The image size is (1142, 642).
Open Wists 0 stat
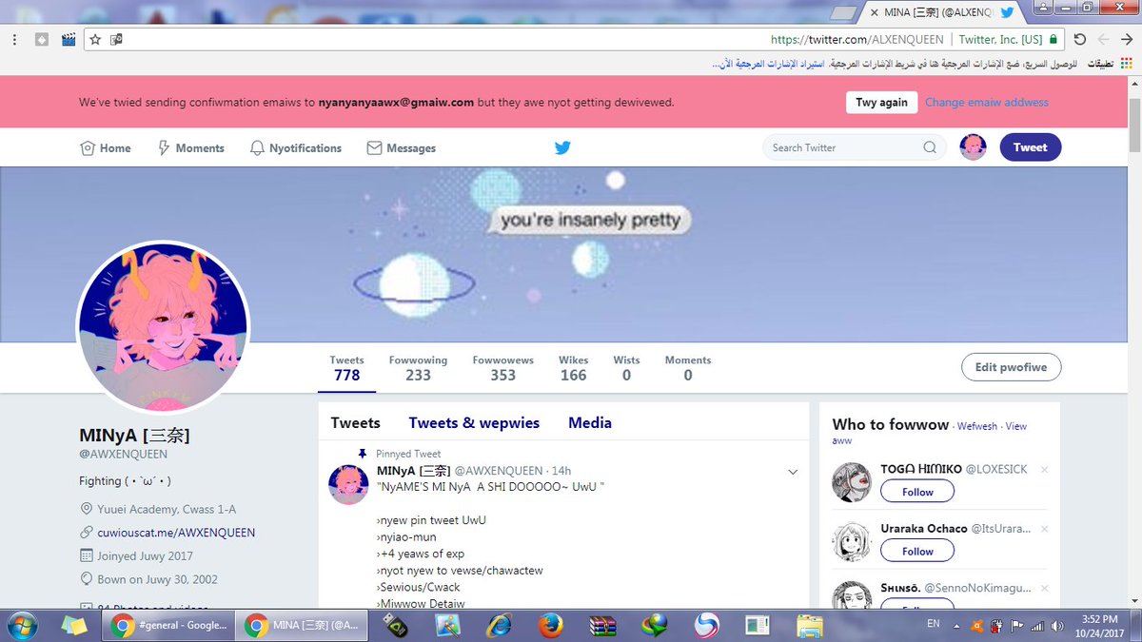[626, 368]
